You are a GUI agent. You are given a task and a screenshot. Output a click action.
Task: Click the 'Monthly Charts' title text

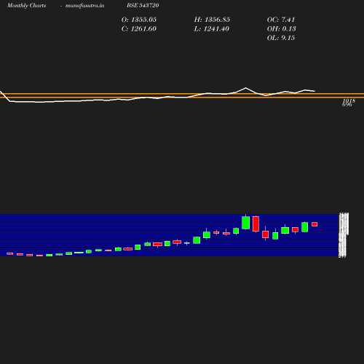coord(27,5)
